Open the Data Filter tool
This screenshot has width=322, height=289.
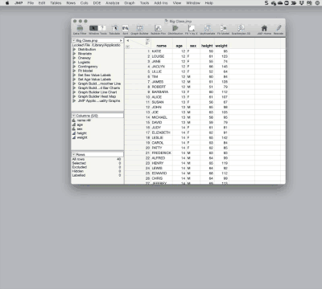(80, 30)
